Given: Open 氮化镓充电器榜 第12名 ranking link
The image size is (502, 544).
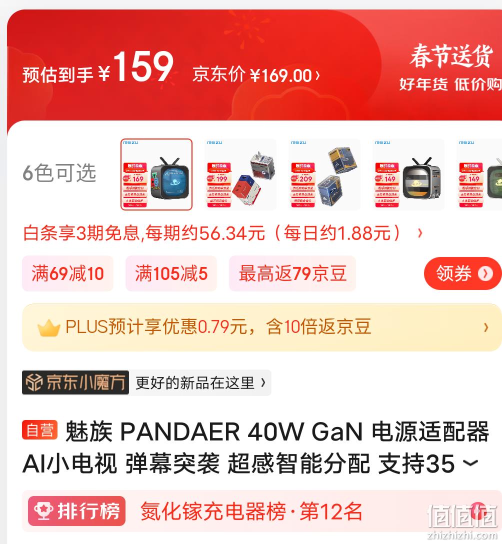Looking at the screenshot, I should point(251,511).
